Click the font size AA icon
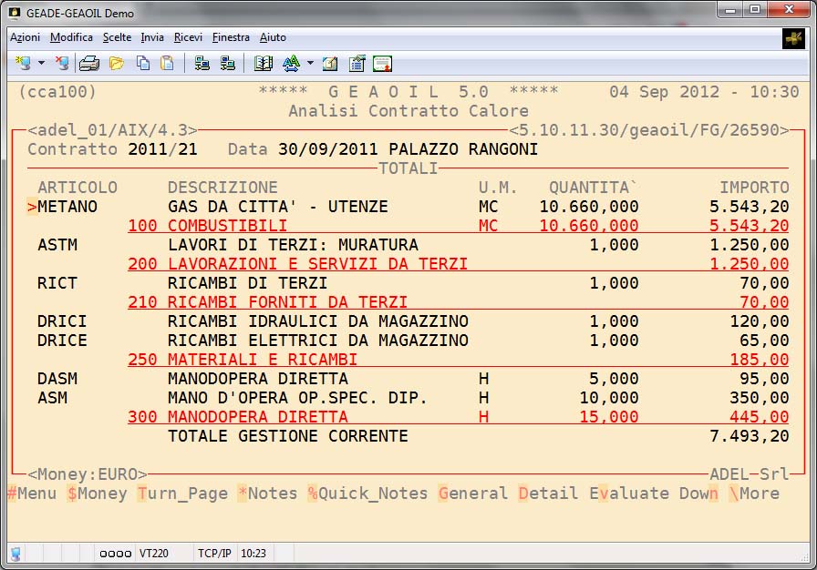Viewport: 817px width, 570px height. coord(291,64)
